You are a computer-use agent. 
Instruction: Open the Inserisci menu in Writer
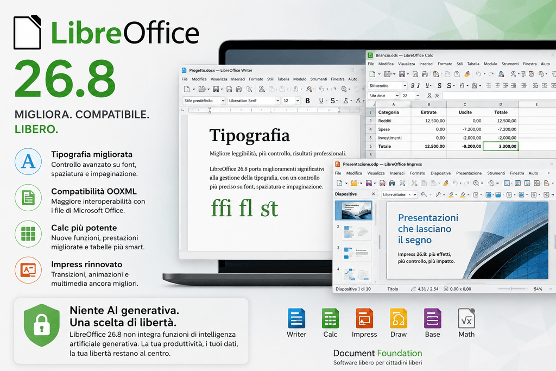[238, 79]
